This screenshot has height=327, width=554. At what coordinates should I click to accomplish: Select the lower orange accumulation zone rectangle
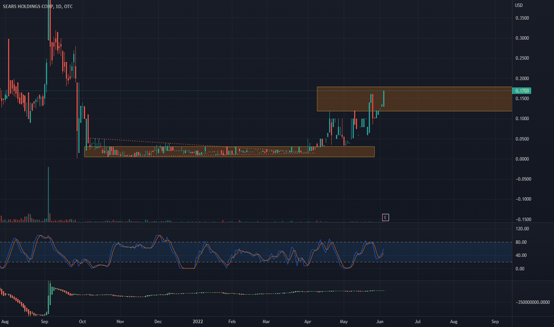[x=229, y=152]
